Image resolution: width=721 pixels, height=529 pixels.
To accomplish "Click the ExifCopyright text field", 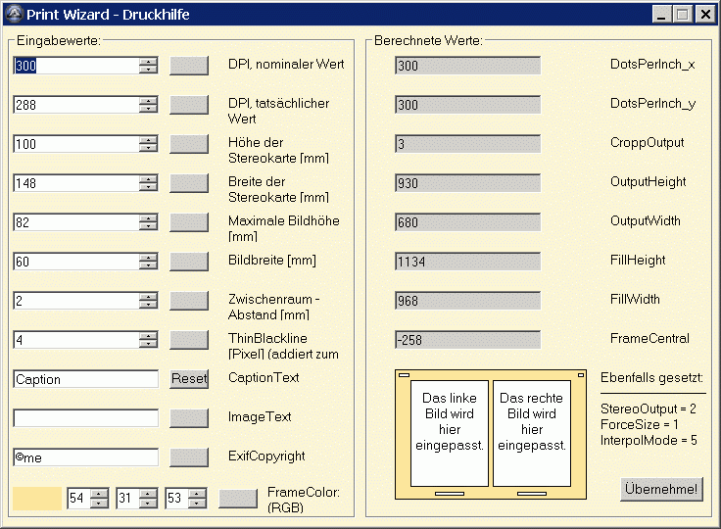I will 85,457.
